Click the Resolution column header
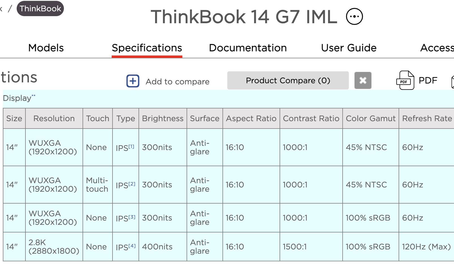 (54, 118)
